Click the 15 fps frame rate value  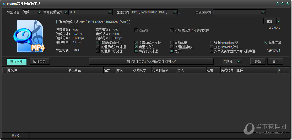pos(77,42)
